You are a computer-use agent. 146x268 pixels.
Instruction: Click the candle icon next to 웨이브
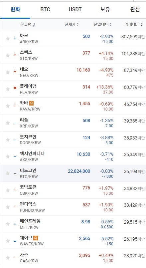(x=15, y=241)
